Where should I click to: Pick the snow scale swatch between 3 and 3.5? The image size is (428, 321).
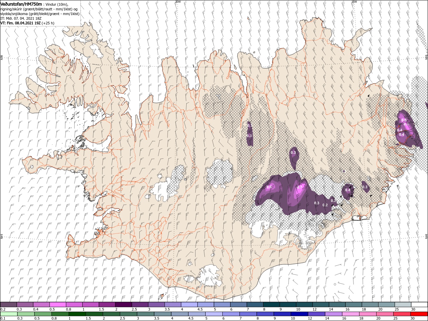[x=156, y=305]
